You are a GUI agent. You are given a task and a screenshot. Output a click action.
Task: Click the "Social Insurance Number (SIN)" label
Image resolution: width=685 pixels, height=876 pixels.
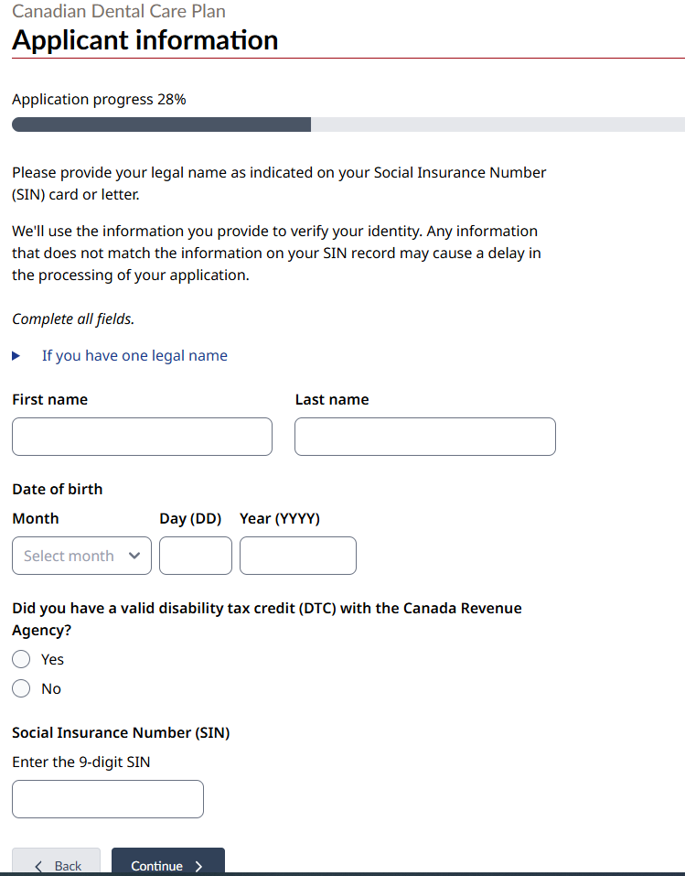121,732
